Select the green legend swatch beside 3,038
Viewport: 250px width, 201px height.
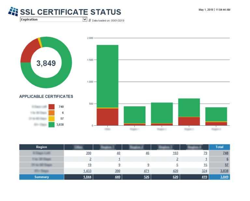[x=51, y=124]
